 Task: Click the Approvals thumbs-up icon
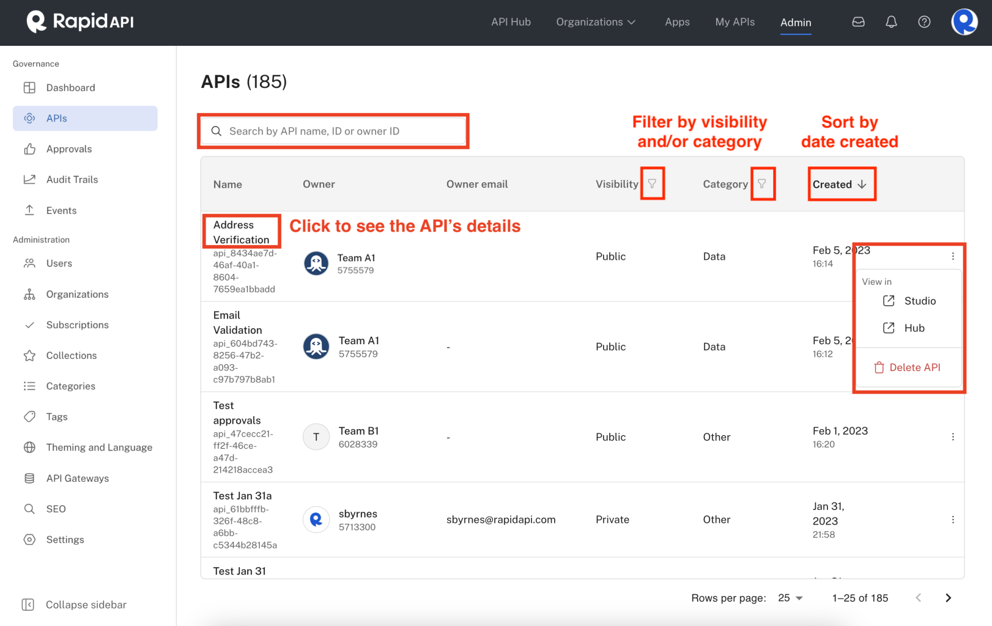(29, 149)
